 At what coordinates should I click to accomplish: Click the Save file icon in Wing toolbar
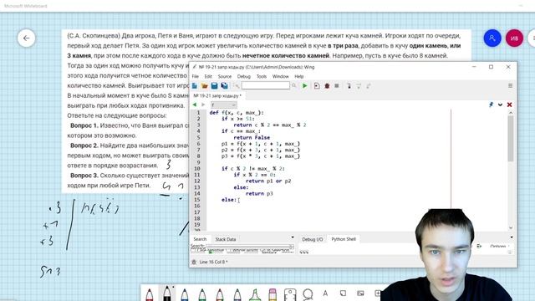pos(214,85)
